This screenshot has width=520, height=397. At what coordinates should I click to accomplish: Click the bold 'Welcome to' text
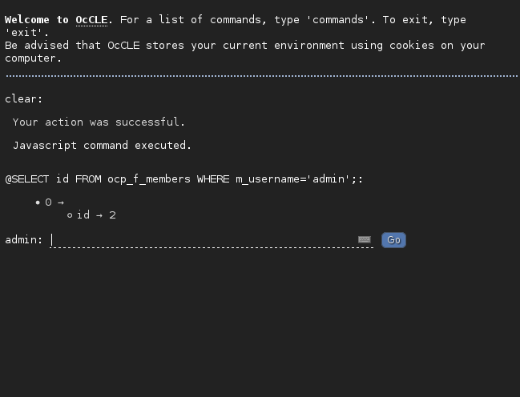37,20
